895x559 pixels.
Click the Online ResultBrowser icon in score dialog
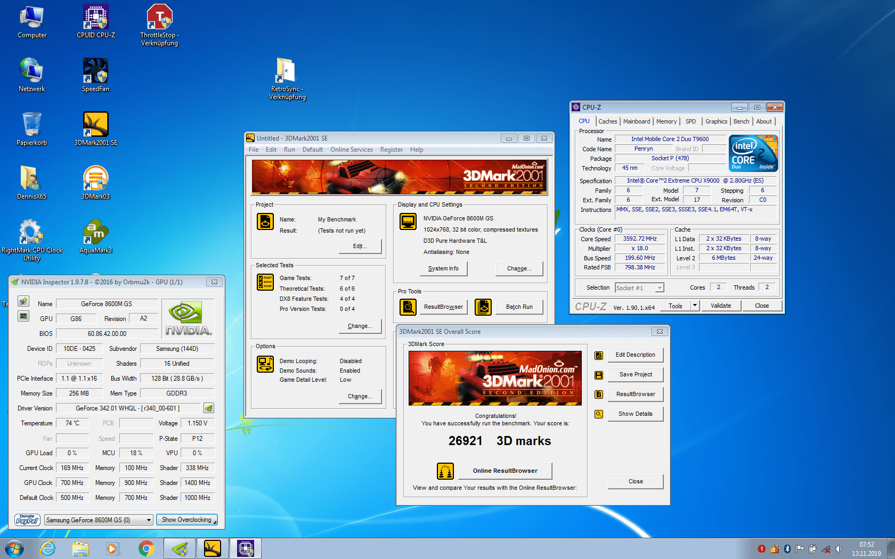[x=445, y=471]
